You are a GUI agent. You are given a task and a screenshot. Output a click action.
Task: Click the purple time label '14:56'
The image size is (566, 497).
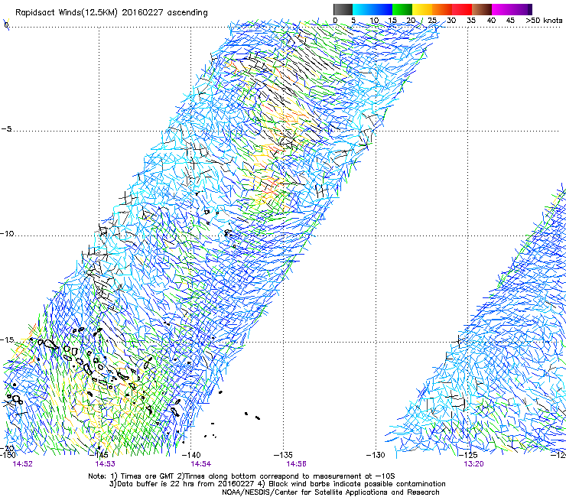(x=296, y=464)
